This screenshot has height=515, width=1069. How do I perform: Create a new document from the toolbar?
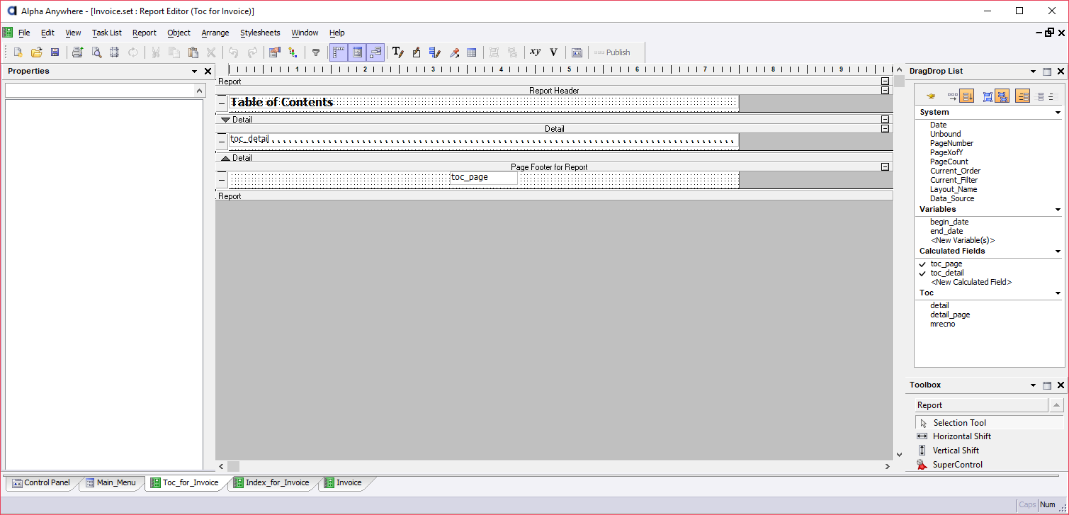tap(18, 52)
